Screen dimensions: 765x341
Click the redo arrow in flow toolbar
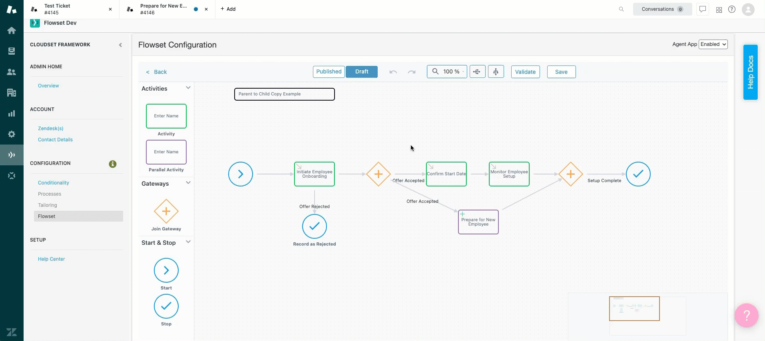(x=412, y=72)
